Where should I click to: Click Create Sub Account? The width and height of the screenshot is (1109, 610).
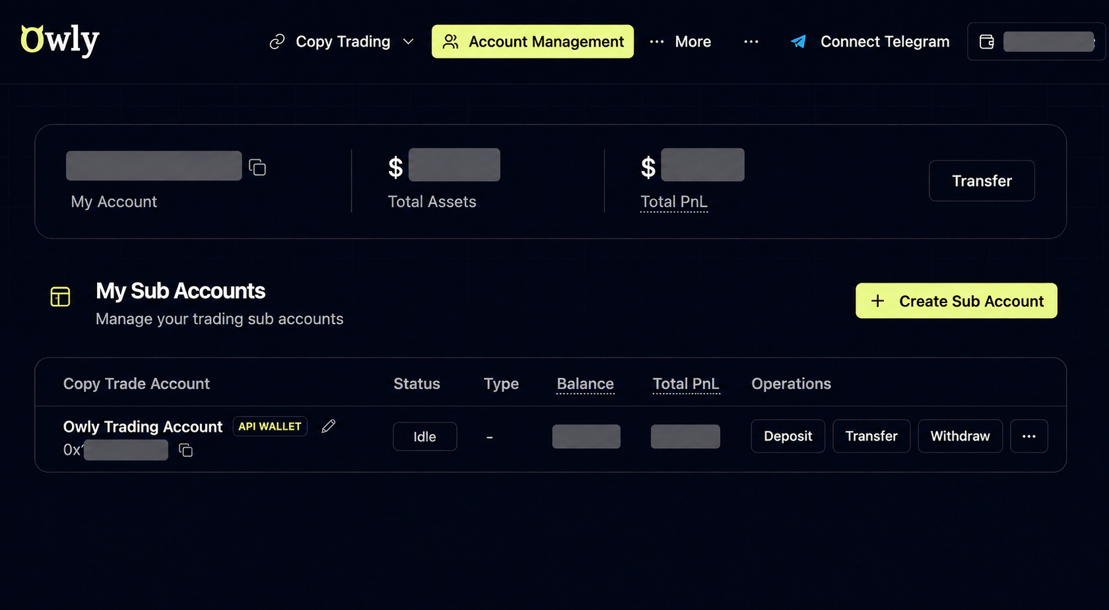pyautogui.click(x=956, y=300)
